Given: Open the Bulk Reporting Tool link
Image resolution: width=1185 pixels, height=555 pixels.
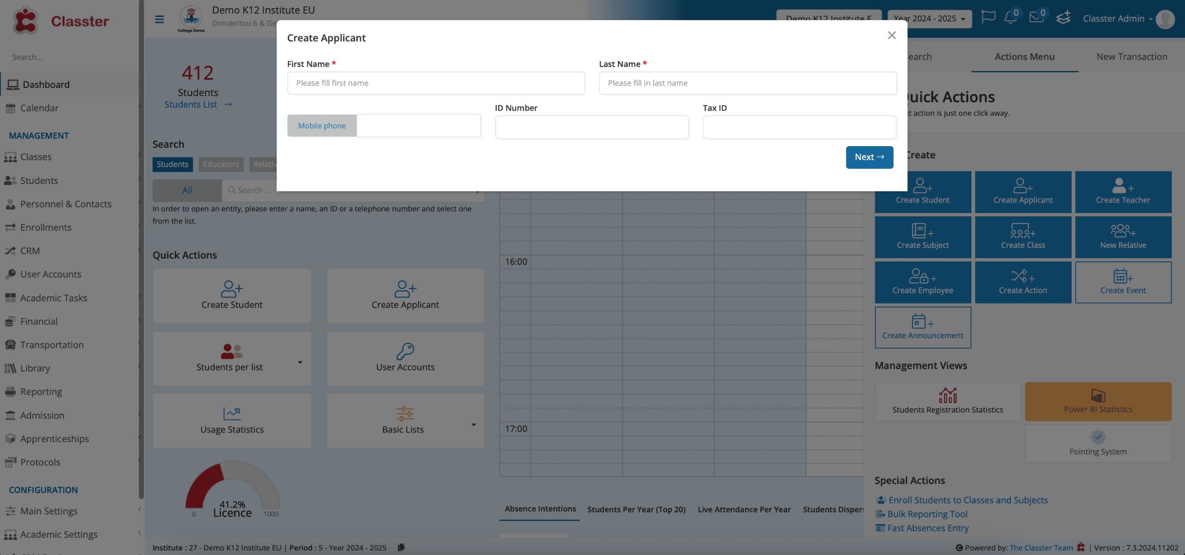Looking at the screenshot, I should pyautogui.click(x=927, y=514).
